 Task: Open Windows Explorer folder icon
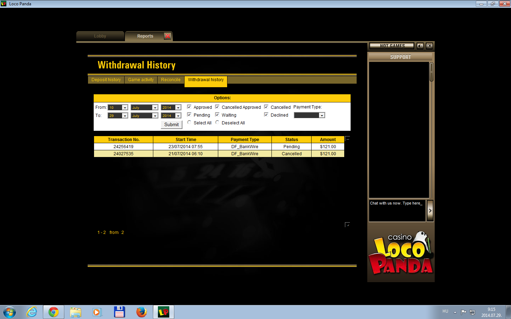76,312
